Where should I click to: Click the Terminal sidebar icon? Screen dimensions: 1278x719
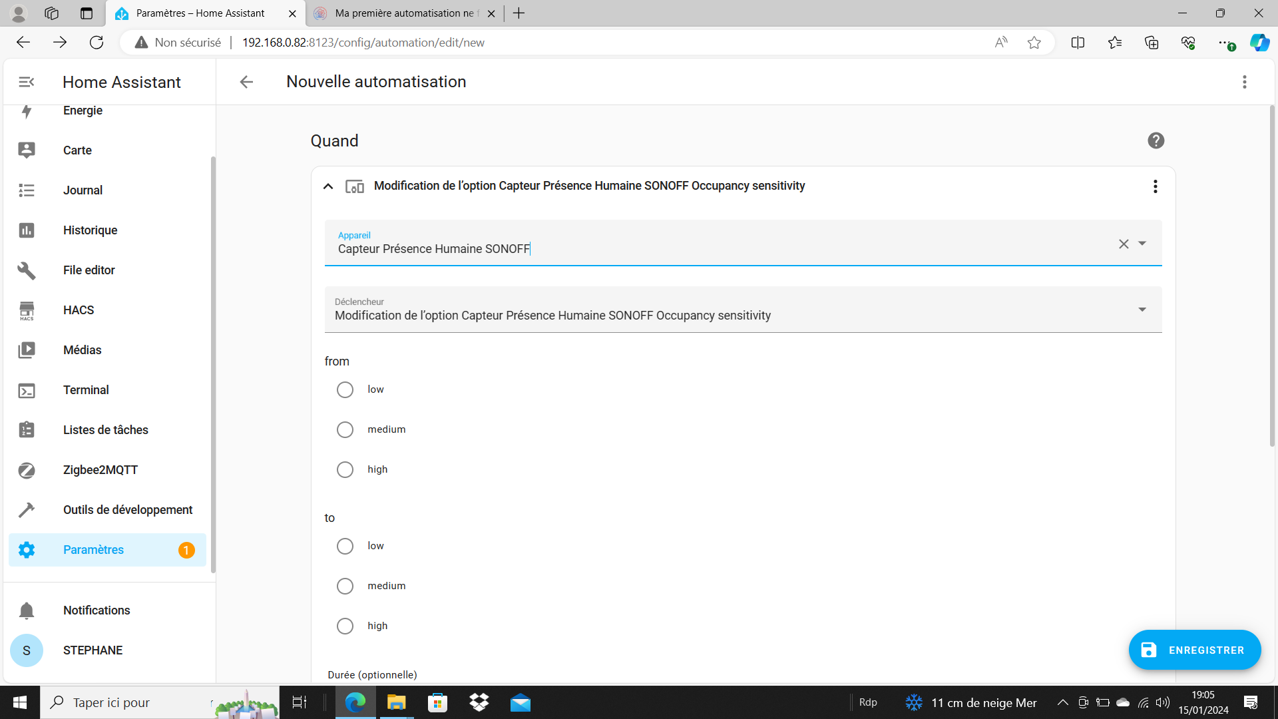pos(27,390)
